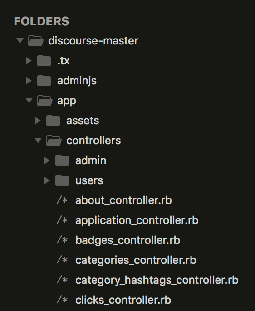Select the discourse-master root folder label
Image resolution: width=255 pixels, height=311 pixels.
tap(93, 41)
